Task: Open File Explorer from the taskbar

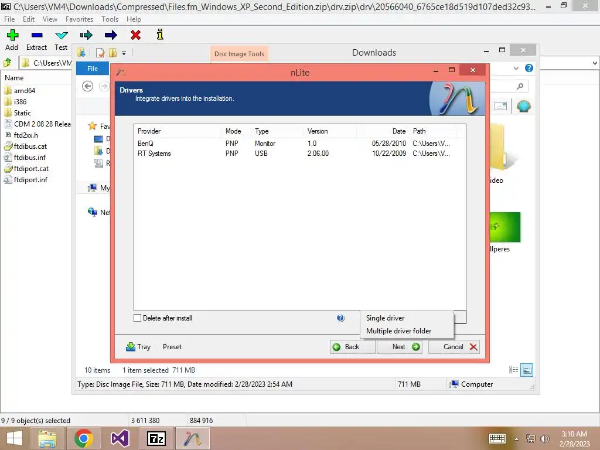Action: (x=47, y=438)
